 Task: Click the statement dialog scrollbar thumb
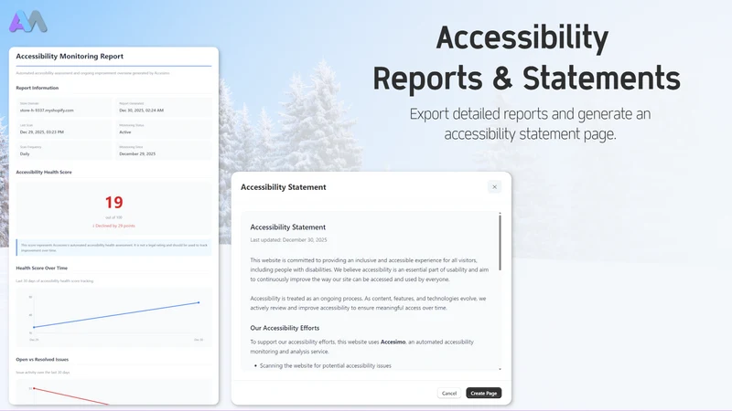tap(500, 242)
